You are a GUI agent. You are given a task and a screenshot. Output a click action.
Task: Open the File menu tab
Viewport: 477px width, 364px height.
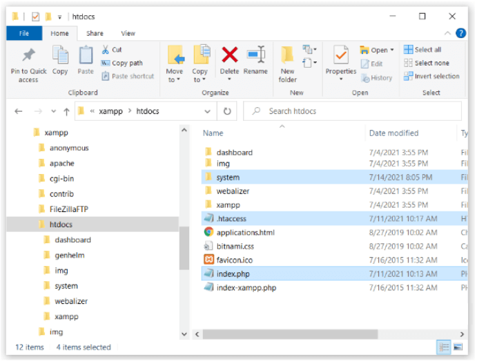24,33
